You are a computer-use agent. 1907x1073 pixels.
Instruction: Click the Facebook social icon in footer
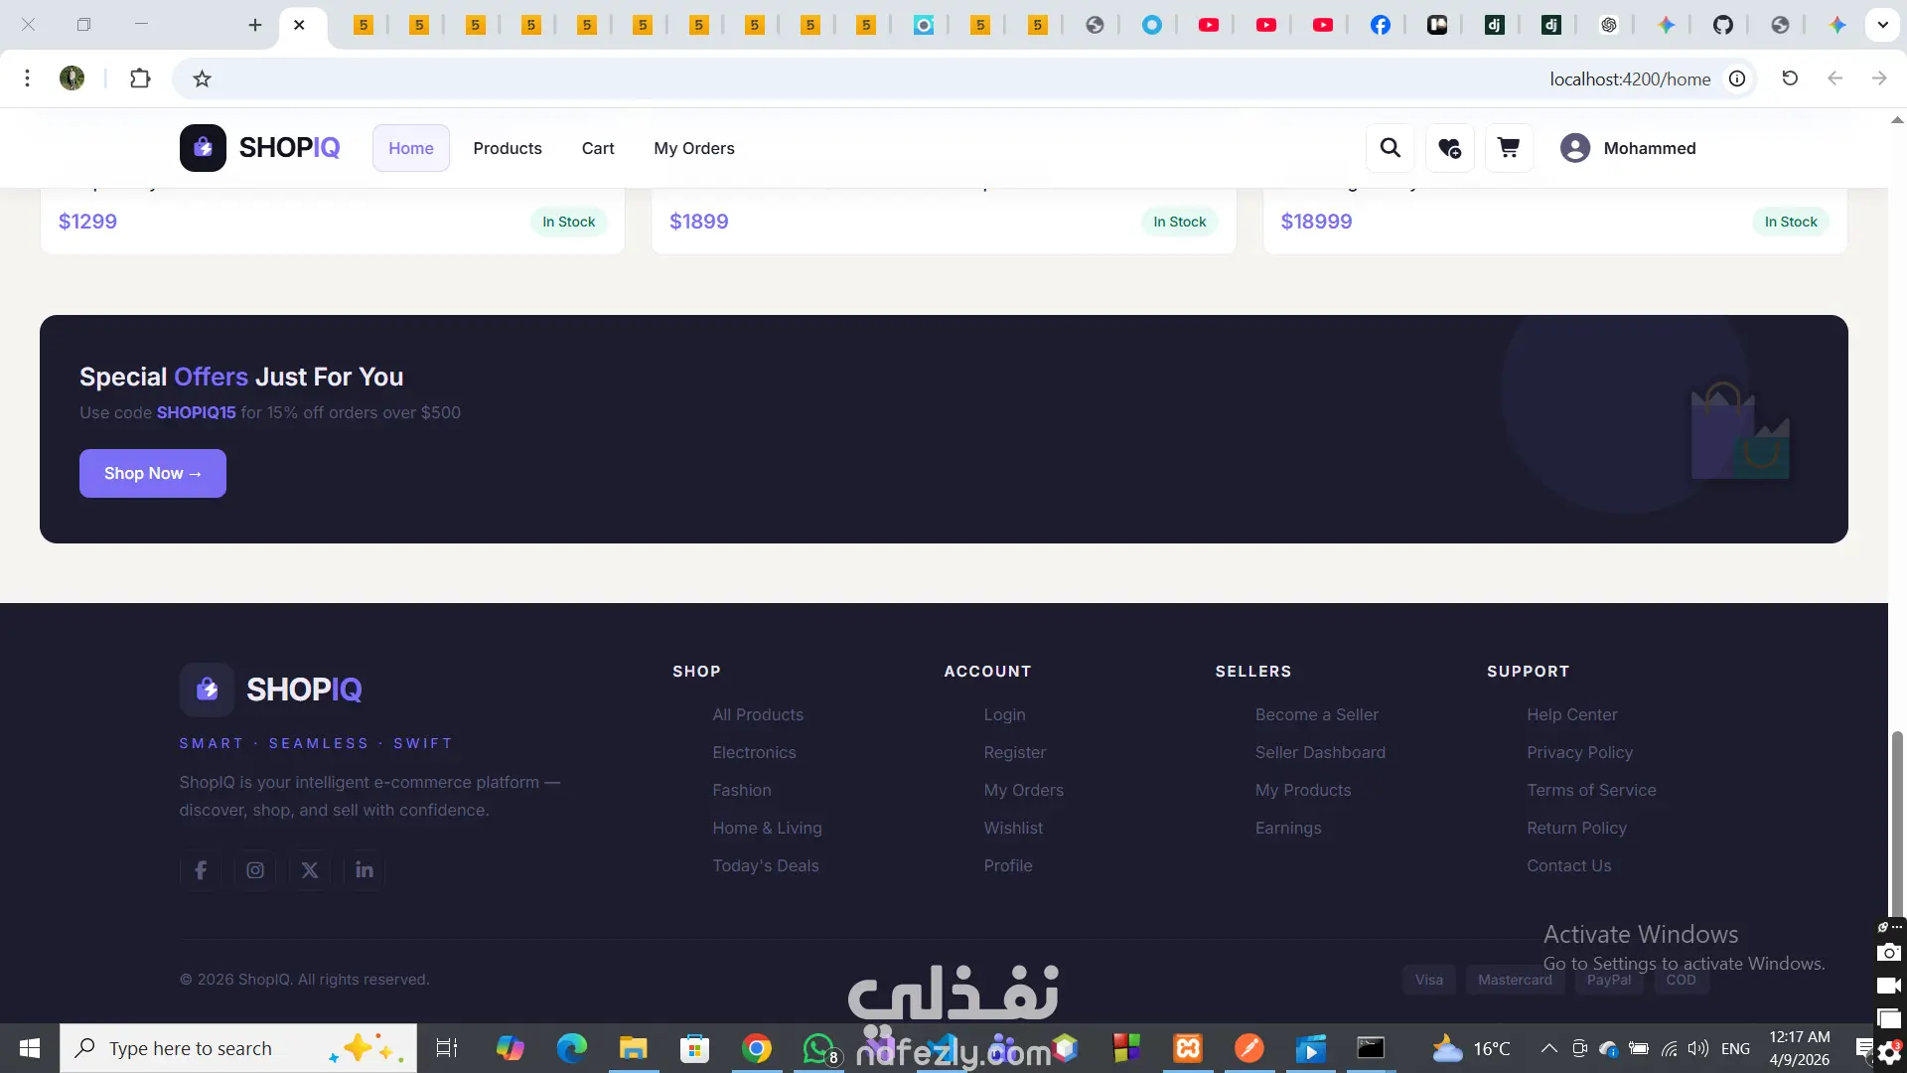pyautogui.click(x=201, y=870)
